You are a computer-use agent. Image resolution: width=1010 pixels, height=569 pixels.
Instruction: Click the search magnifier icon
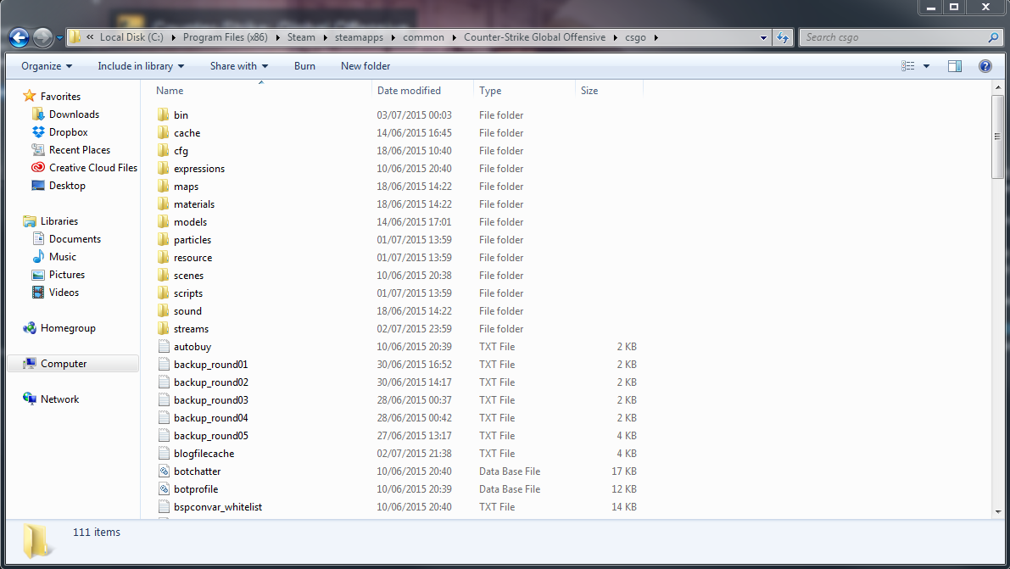pos(993,37)
